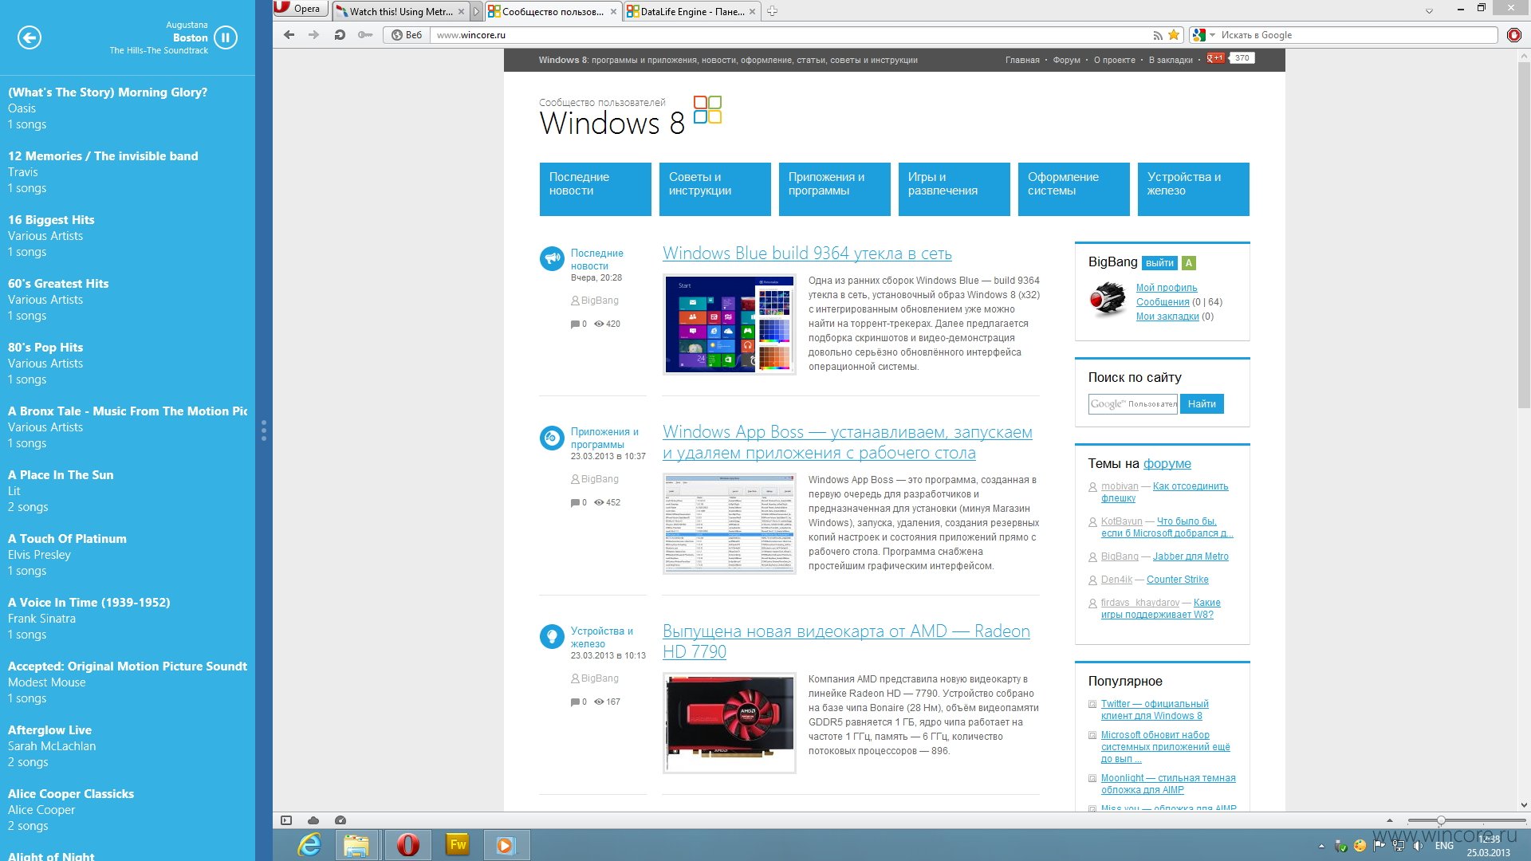This screenshot has width=1531, height=861.
Task: Click the Google search field
Action: [x=1357, y=35]
